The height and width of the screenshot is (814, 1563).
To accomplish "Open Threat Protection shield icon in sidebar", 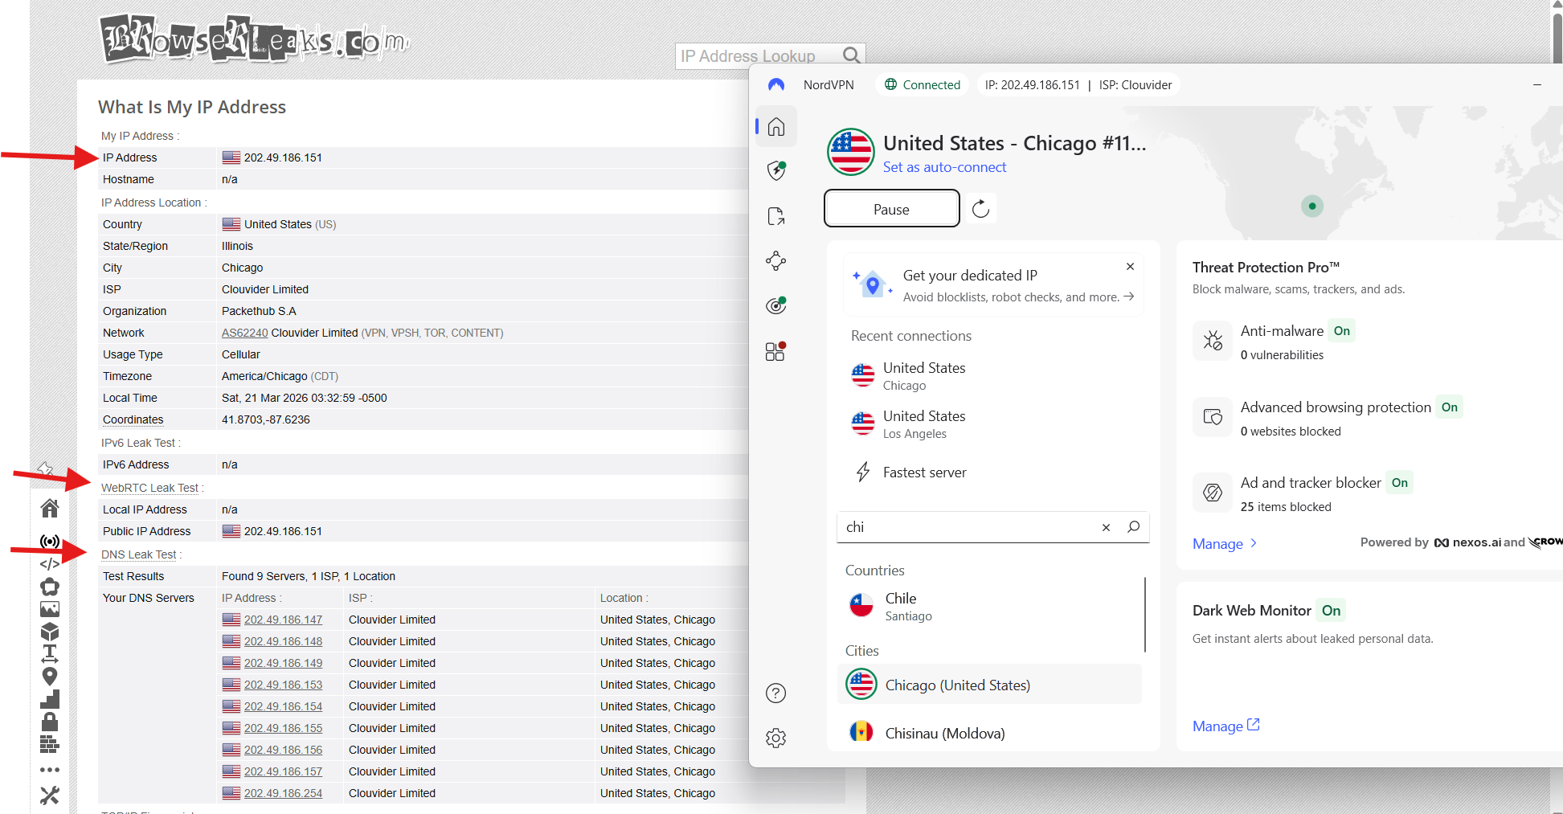I will click(776, 170).
